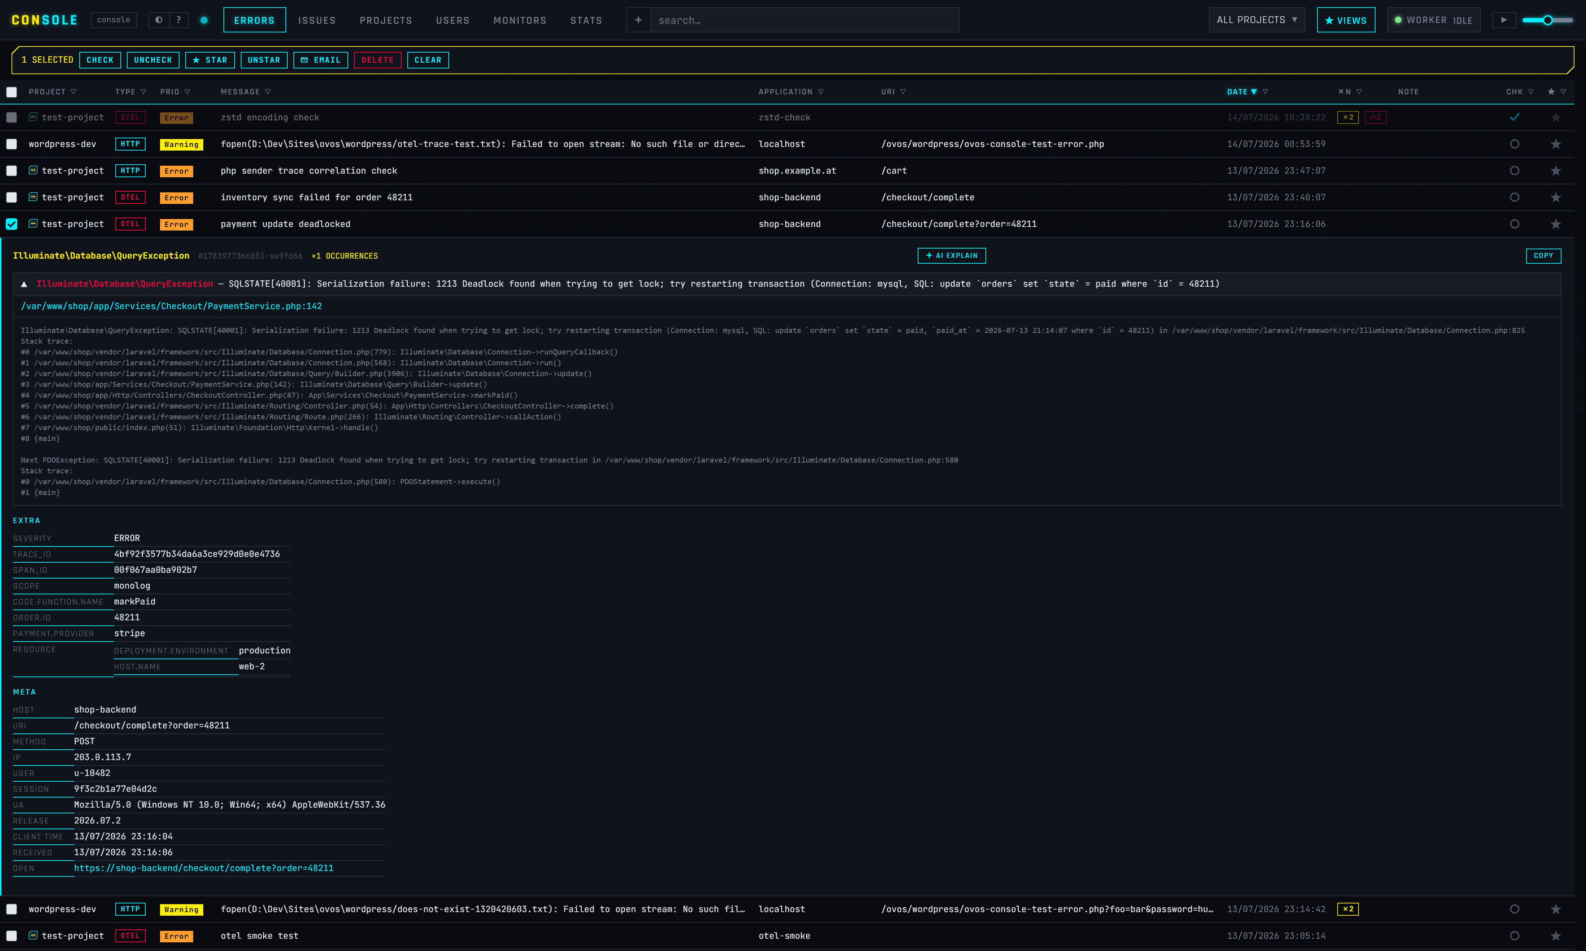Uncheck the payment update deadlocked row checkbox
Image resolution: width=1586 pixels, height=951 pixels.
(12, 224)
